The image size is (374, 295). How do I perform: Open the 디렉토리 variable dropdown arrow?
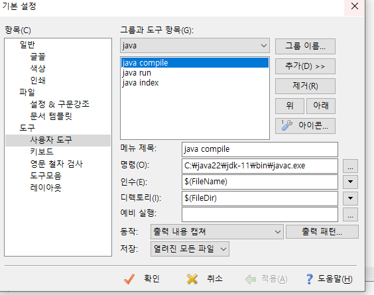(x=350, y=198)
